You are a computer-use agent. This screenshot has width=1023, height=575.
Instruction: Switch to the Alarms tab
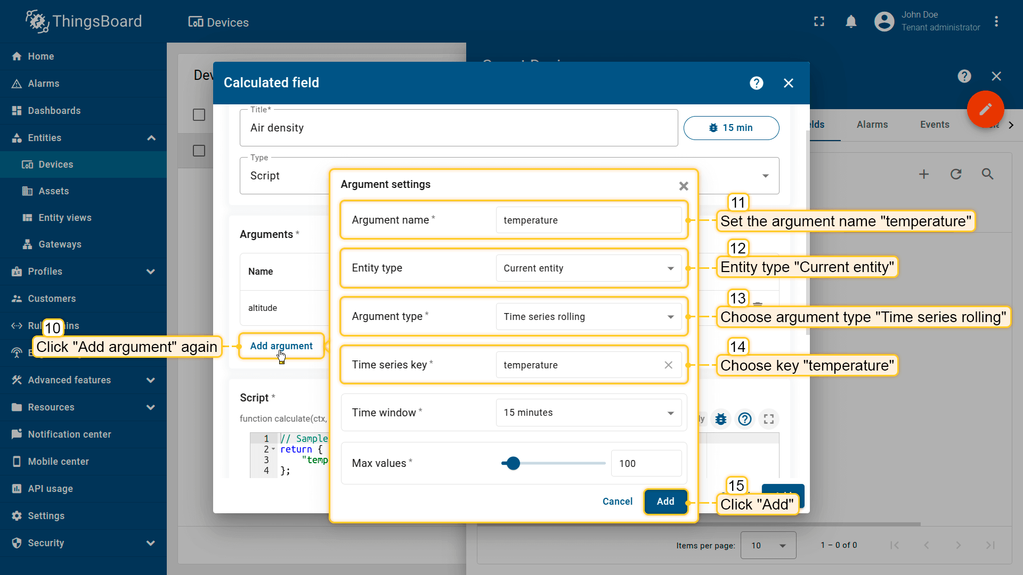[x=872, y=125]
